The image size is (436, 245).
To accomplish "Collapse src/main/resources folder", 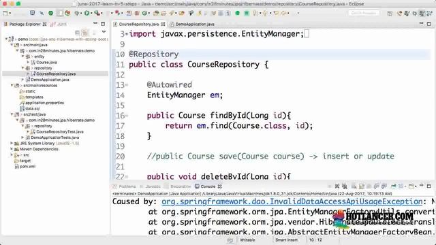I will (12, 85).
